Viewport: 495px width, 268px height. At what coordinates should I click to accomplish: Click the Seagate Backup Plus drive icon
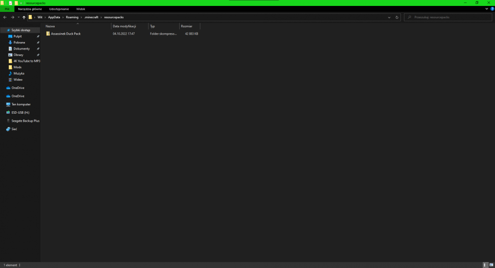pyautogui.click(x=8, y=121)
